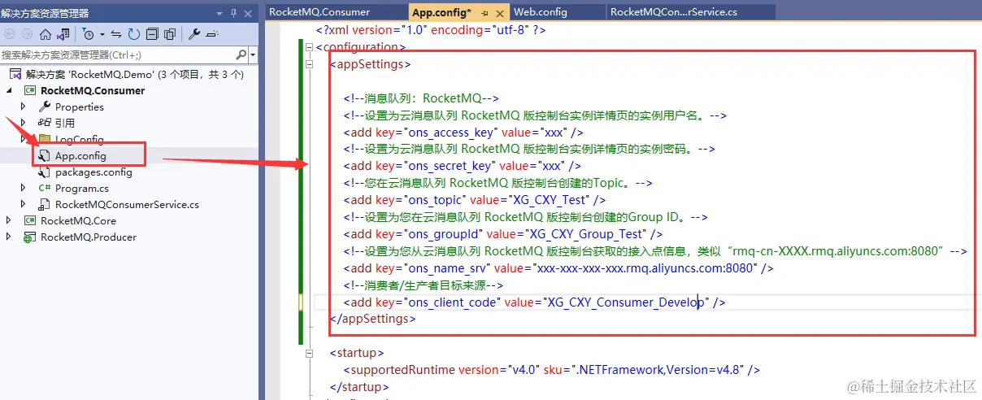The width and height of the screenshot is (982, 400).
Task: Click the closing </appSettings> tag
Action: point(372,319)
